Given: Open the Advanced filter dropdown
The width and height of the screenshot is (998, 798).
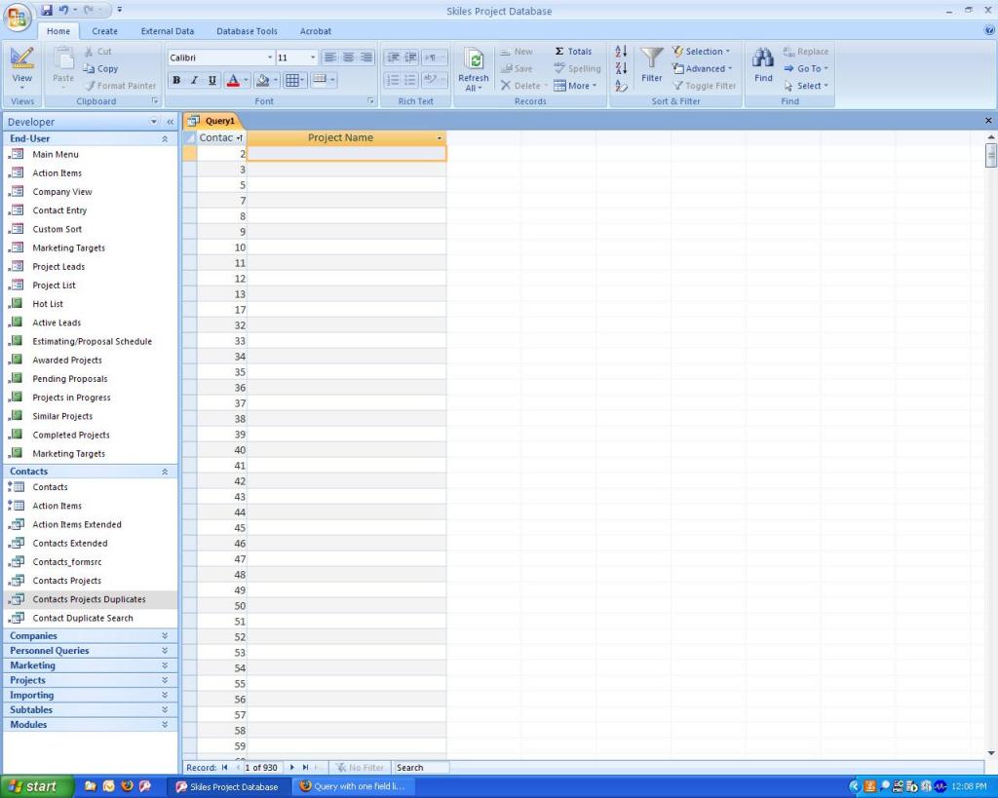Looking at the screenshot, I should pyautogui.click(x=703, y=69).
